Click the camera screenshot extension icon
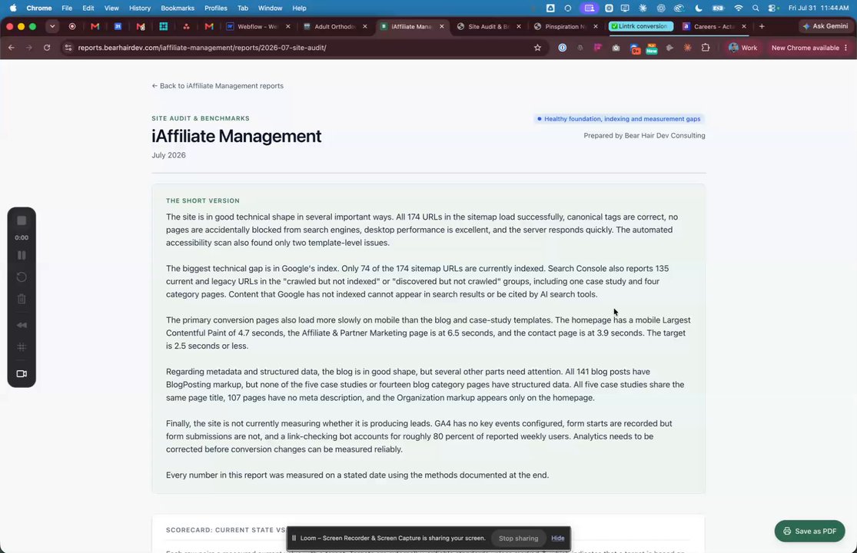Screen dimensions: 857x553 pos(616,48)
